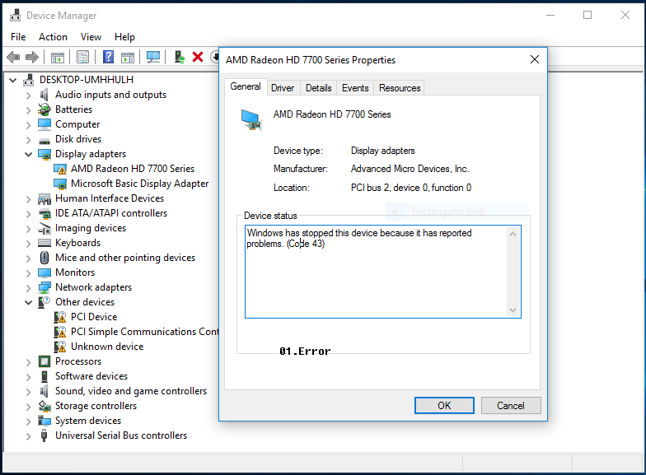Close the AMD Radeon Properties dialog

pos(534,59)
